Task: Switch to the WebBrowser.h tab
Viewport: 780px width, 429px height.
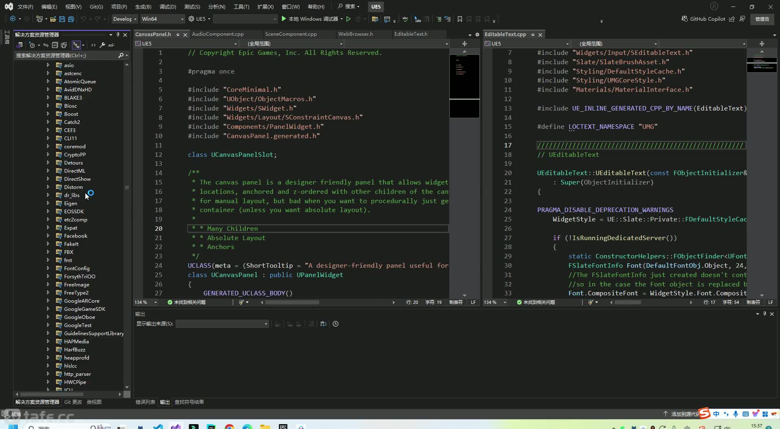Action: point(355,34)
